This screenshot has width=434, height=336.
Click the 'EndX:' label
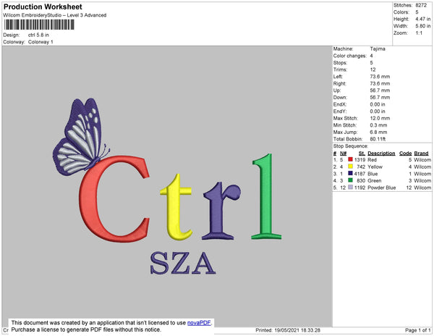(340, 104)
